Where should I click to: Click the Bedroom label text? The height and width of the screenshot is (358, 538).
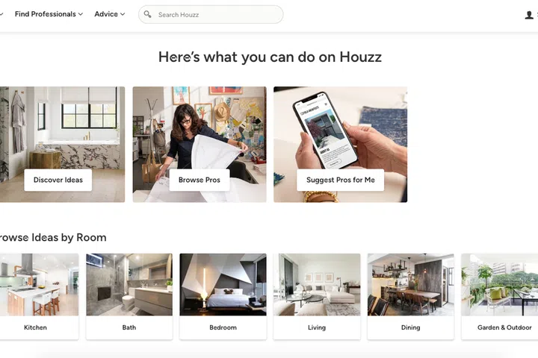pyautogui.click(x=223, y=327)
